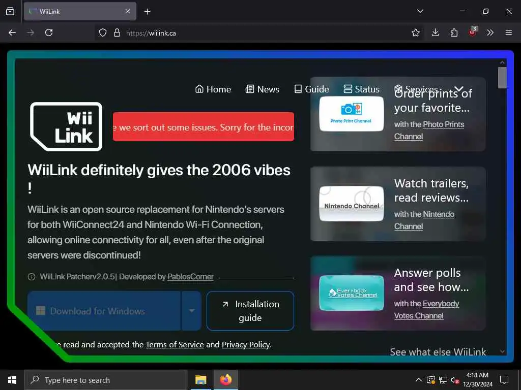Click the network tray icon
521x390 pixels.
443,380
